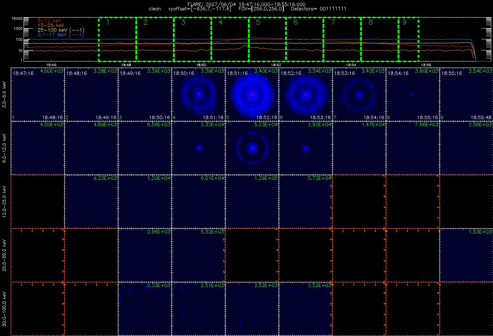This screenshot has width=493, height=336.
Task: Open the 6-12 keV image labeled 1.47E+04
Action: (x=359, y=148)
